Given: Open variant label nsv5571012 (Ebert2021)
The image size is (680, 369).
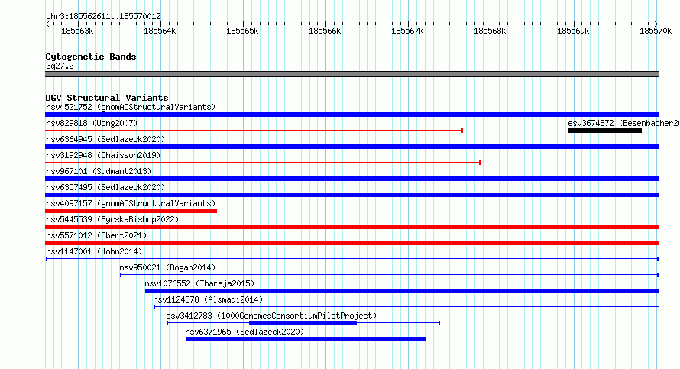Looking at the screenshot, I should pos(96,235).
